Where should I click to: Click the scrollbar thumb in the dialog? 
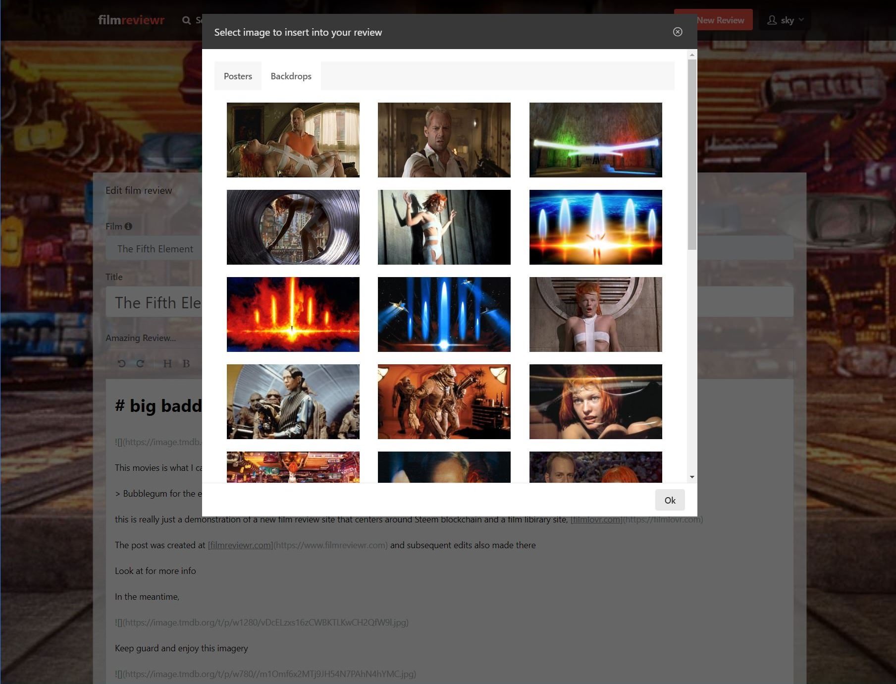coord(692,155)
